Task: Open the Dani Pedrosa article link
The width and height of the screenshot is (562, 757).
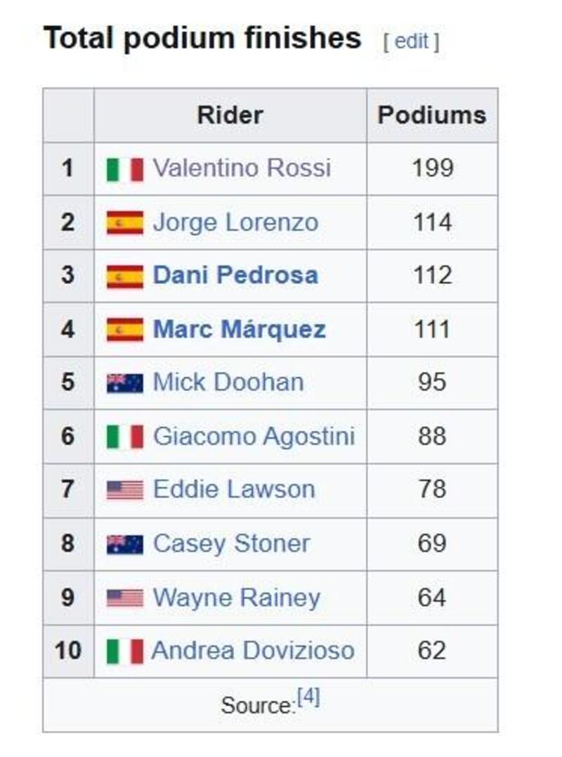Action: click(235, 276)
